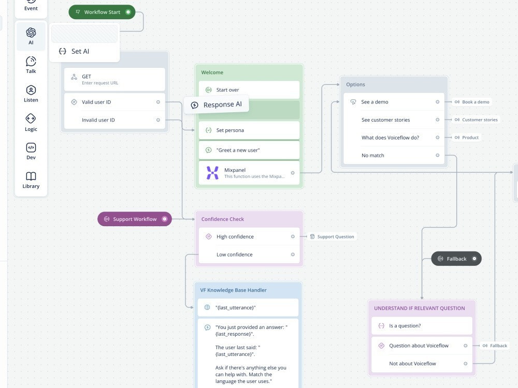This screenshot has height=388, width=518.
Task: Select the Logic steps category
Action: tap(31, 122)
